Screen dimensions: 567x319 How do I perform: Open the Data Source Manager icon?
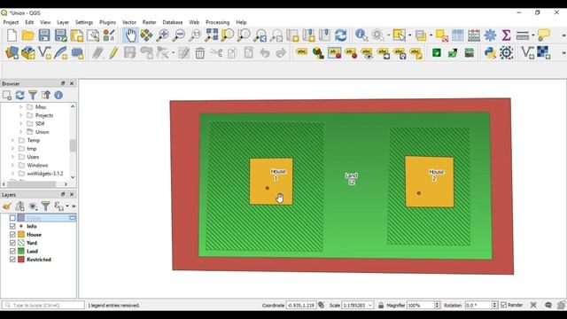12,53
